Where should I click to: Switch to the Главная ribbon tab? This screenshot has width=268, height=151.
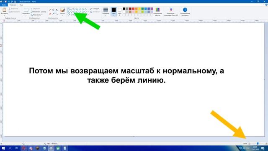pos(13,5)
